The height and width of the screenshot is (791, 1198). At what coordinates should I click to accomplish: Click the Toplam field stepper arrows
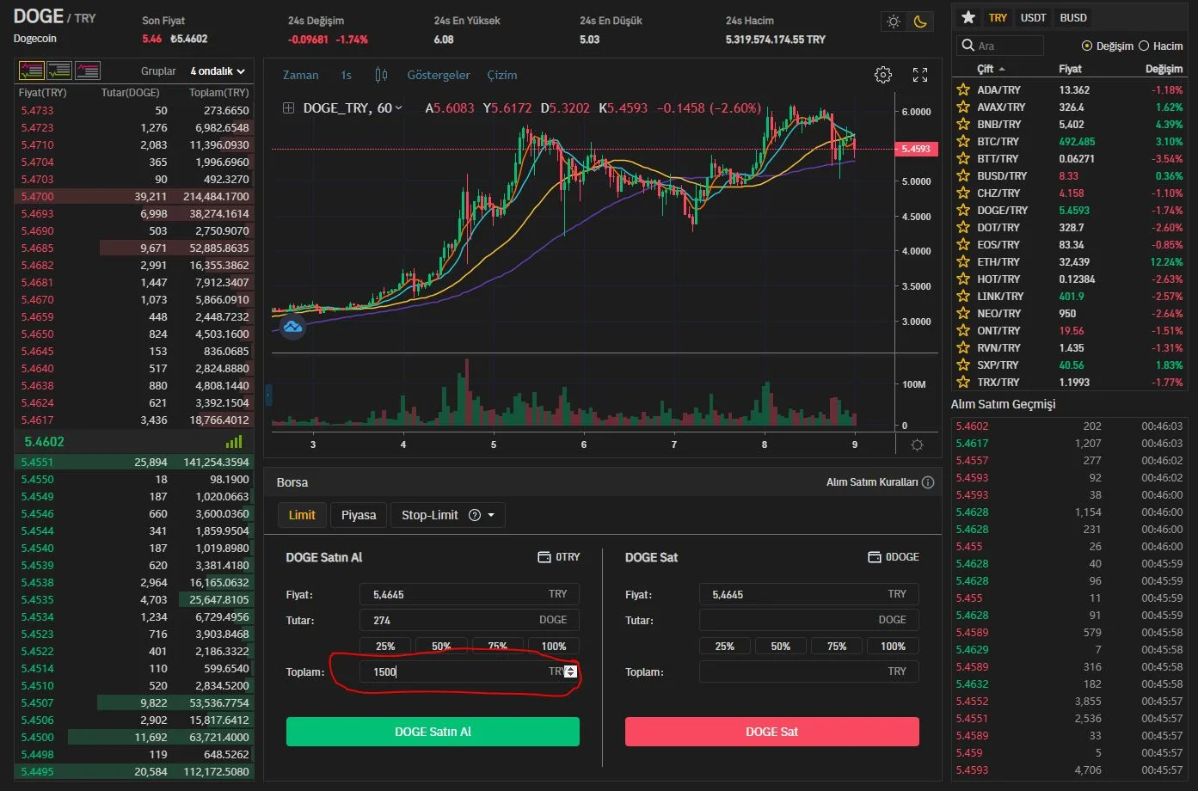(571, 671)
